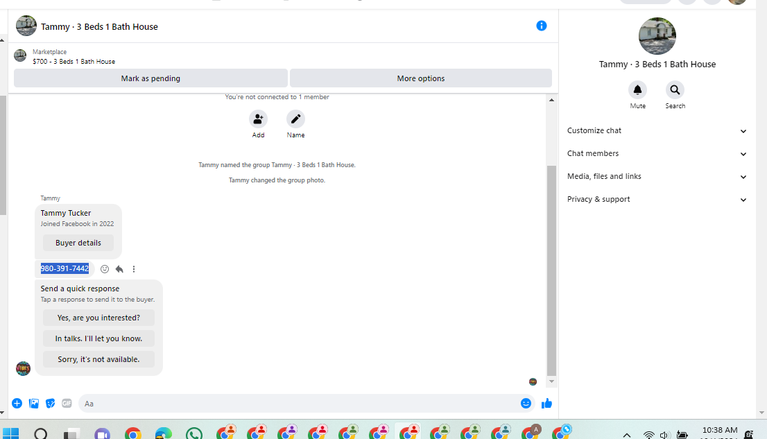Click the house avatar in the chat header
This screenshot has height=439, width=767.
[26, 26]
